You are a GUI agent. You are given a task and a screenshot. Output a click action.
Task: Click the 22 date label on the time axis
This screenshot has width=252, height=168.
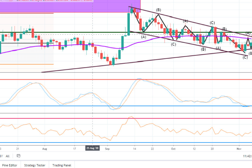click(152, 149)
